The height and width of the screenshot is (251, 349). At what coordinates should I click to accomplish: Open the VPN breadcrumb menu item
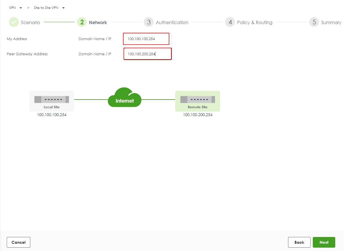pos(12,8)
